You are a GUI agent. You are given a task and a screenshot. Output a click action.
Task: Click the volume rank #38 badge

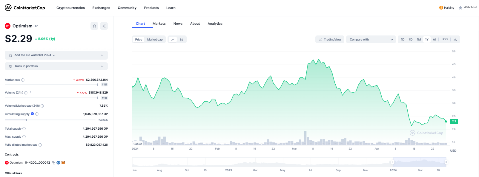pyautogui.click(x=104, y=98)
